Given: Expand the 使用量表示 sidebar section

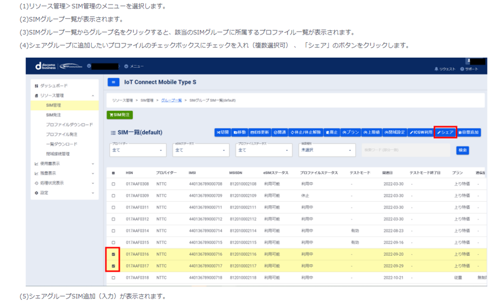Looking at the screenshot, I should click(62, 163).
